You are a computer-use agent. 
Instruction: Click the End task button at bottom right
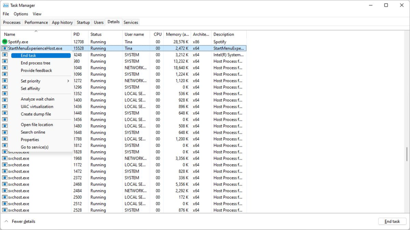[x=392, y=221]
